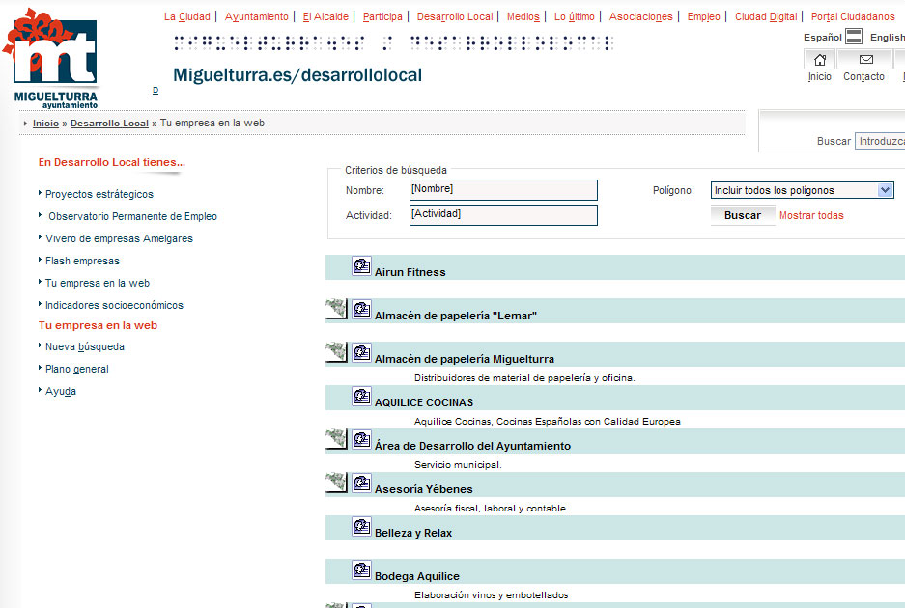The height and width of the screenshot is (608, 905).
Task: Open Asociaciones menu
Action: [x=640, y=16]
